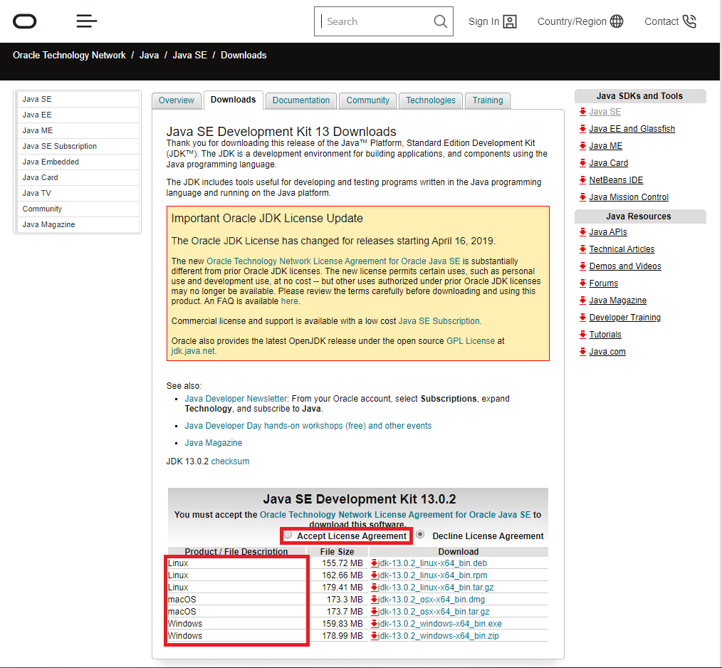722x668 pixels.
Task: Click the Java breadcrumb link
Action: point(149,56)
